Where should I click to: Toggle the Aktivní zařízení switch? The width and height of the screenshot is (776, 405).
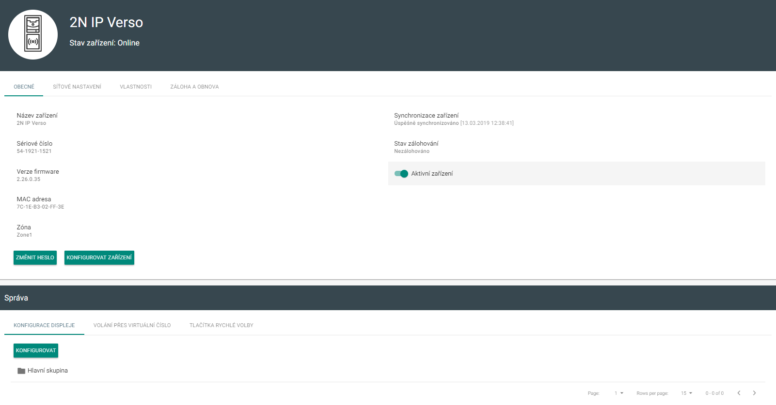[401, 174]
